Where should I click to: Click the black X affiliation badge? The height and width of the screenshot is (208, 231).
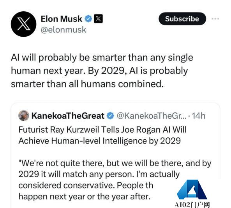[x=98, y=19]
